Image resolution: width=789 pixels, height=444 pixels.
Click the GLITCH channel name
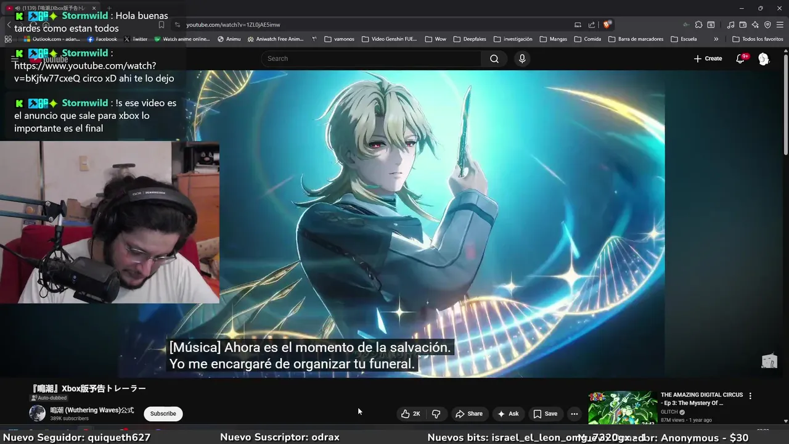point(669,412)
